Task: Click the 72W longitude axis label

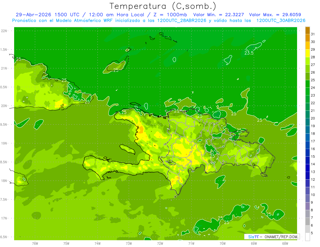Action: [160, 243]
